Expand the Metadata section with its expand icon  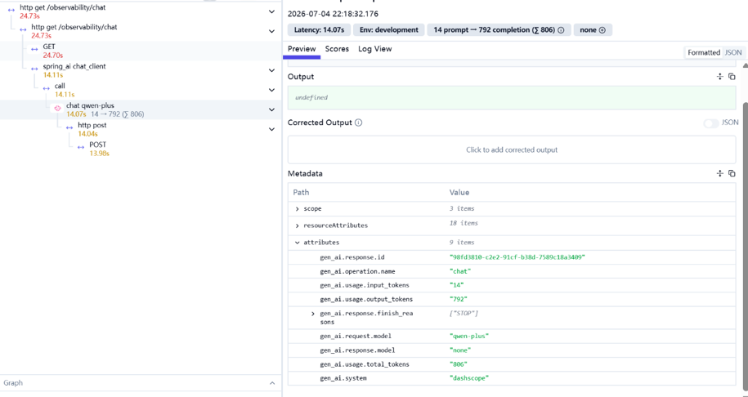coord(720,173)
